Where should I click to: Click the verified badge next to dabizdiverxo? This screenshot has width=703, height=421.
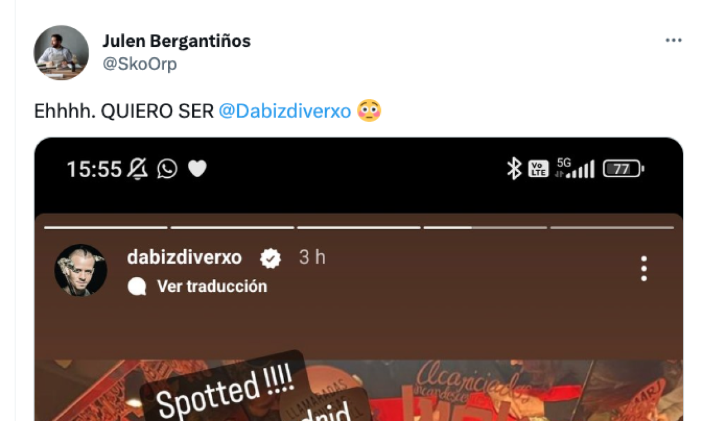click(271, 258)
